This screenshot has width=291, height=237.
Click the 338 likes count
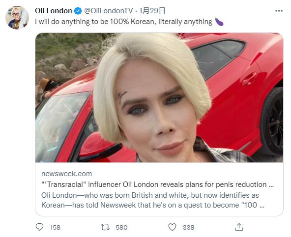(188, 227)
